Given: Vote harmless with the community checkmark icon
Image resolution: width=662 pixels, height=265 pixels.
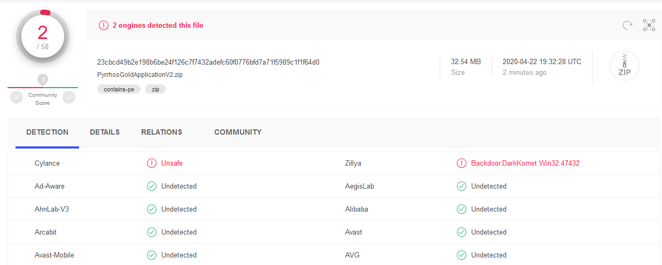Looking at the screenshot, I should click(x=69, y=97).
